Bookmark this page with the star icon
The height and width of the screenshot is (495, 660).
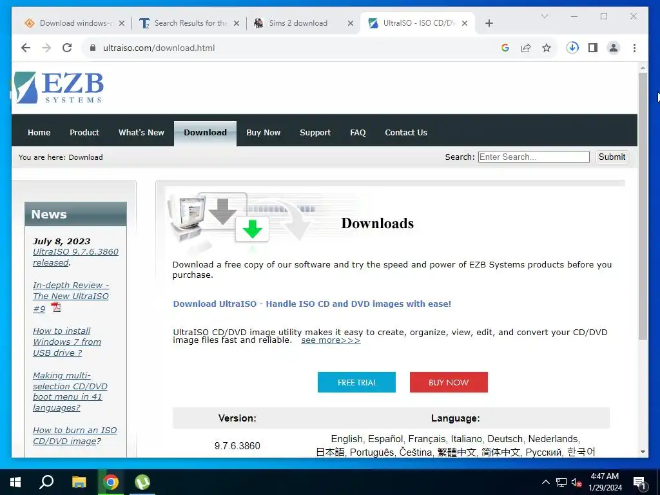click(547, 48)
